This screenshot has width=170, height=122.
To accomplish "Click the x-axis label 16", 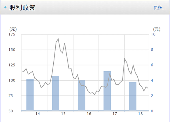I will pyautogui.click(x=89, y=114).
